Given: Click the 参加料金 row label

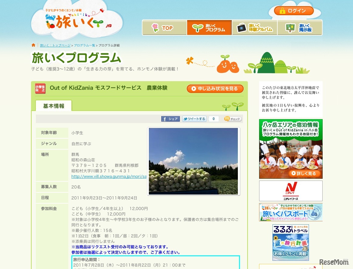Looking at the screenshot, I should (49, 209).
